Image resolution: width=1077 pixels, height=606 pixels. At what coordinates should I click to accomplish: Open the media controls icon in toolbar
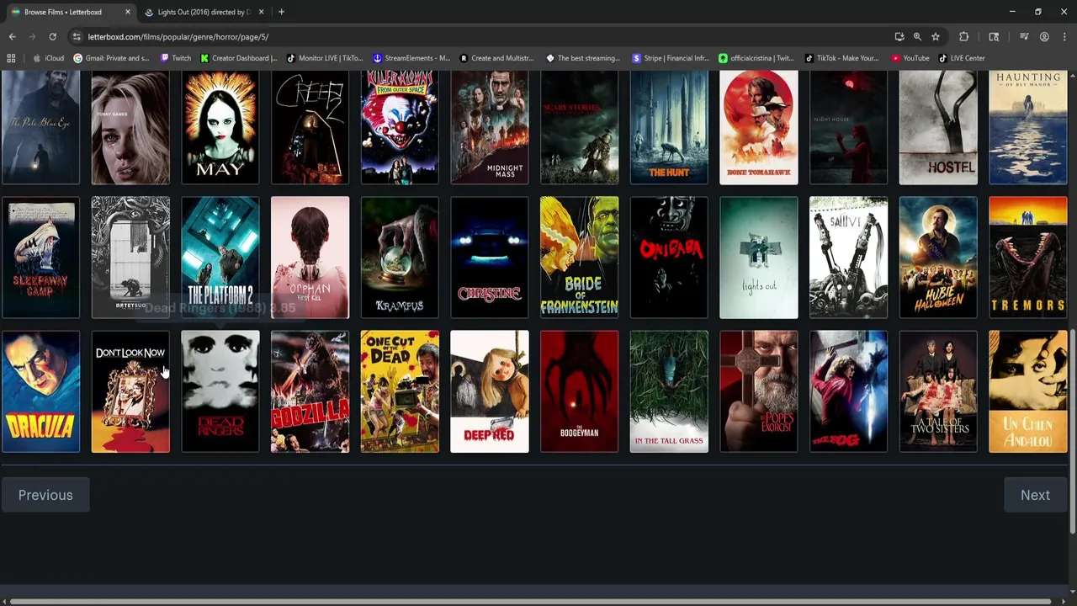coord(1024,37)
